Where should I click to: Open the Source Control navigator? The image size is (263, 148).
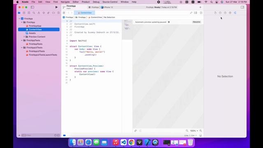click(x=24, y=13)
